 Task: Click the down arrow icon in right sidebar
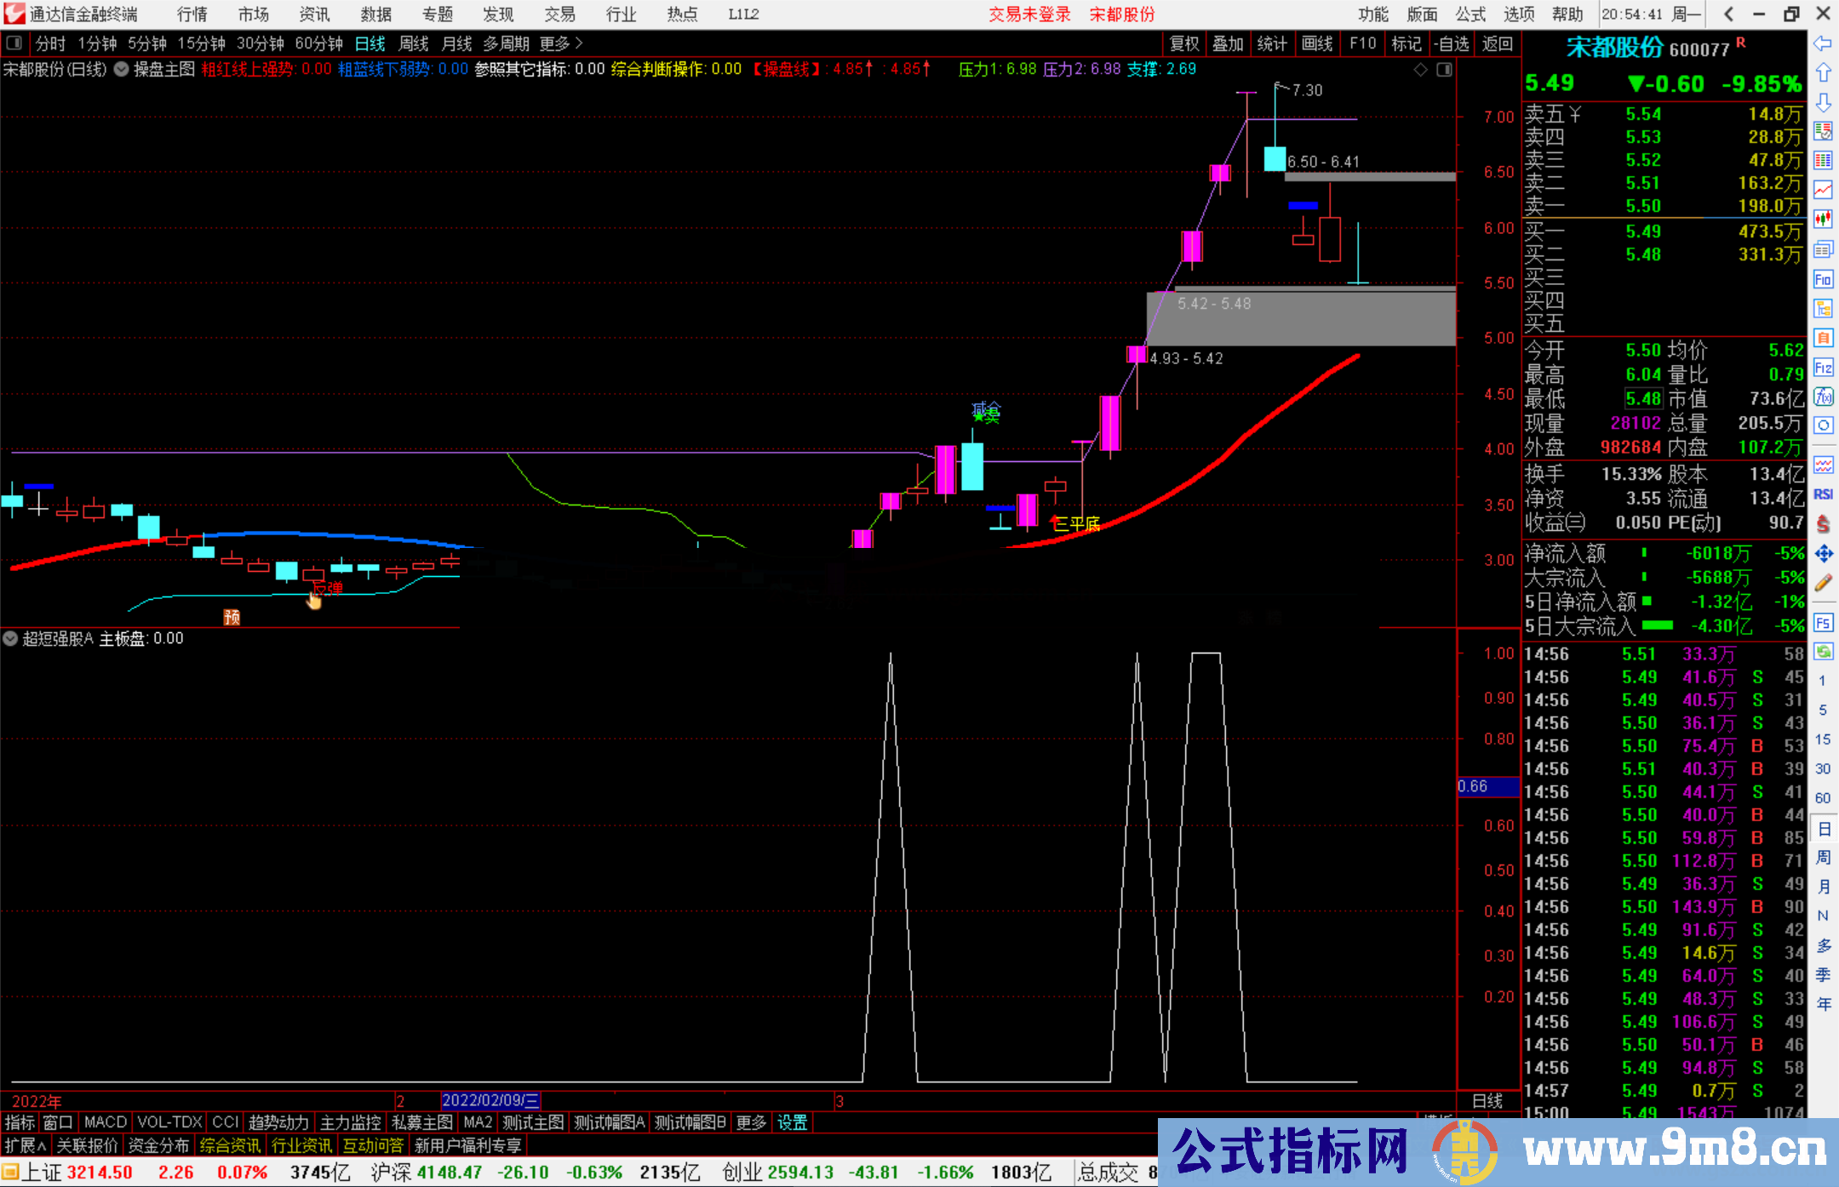(1823, 102)
